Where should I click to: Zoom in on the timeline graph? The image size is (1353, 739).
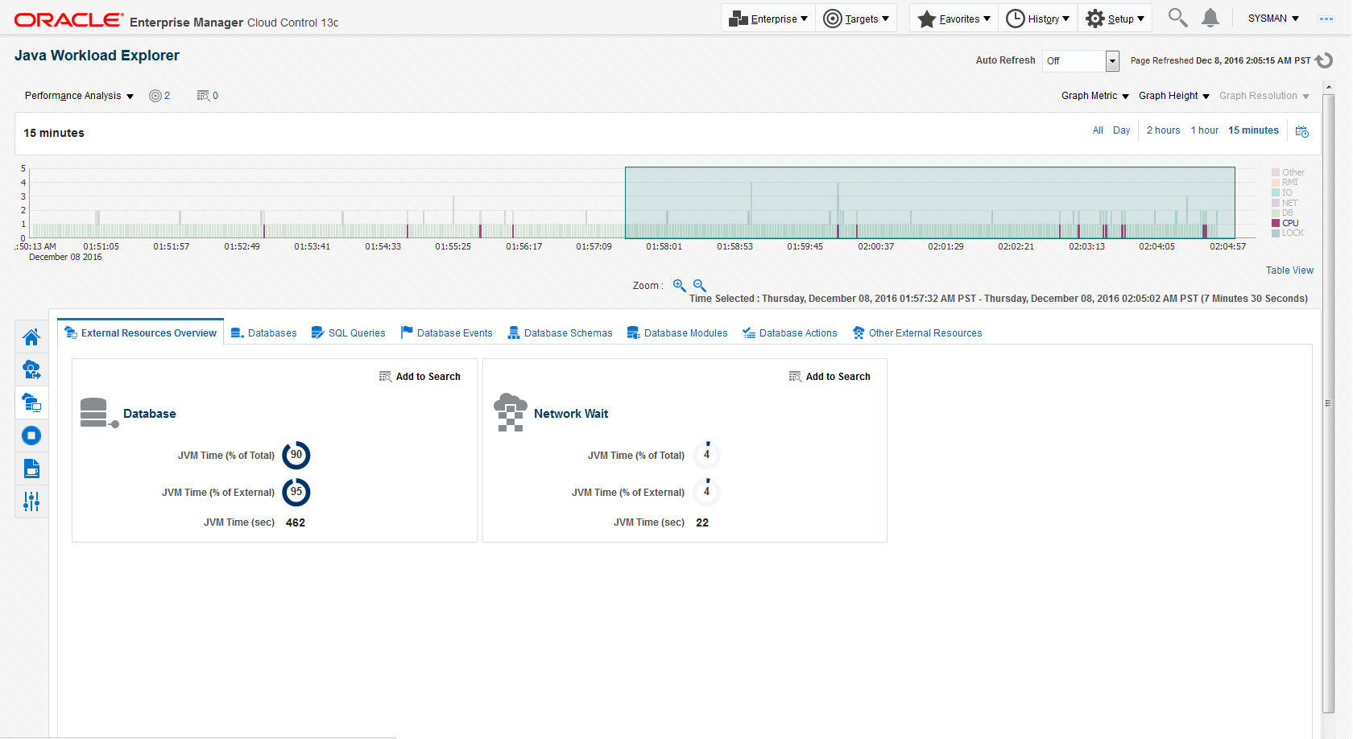(x=680, y=286)
